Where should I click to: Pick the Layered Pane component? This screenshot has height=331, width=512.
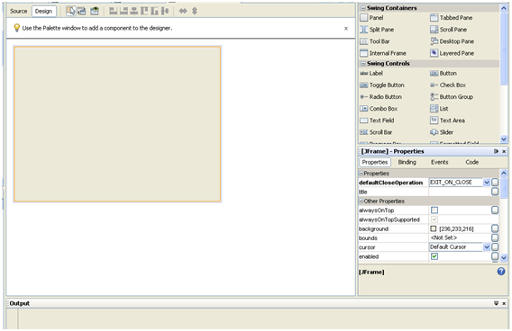pos(452,53)
